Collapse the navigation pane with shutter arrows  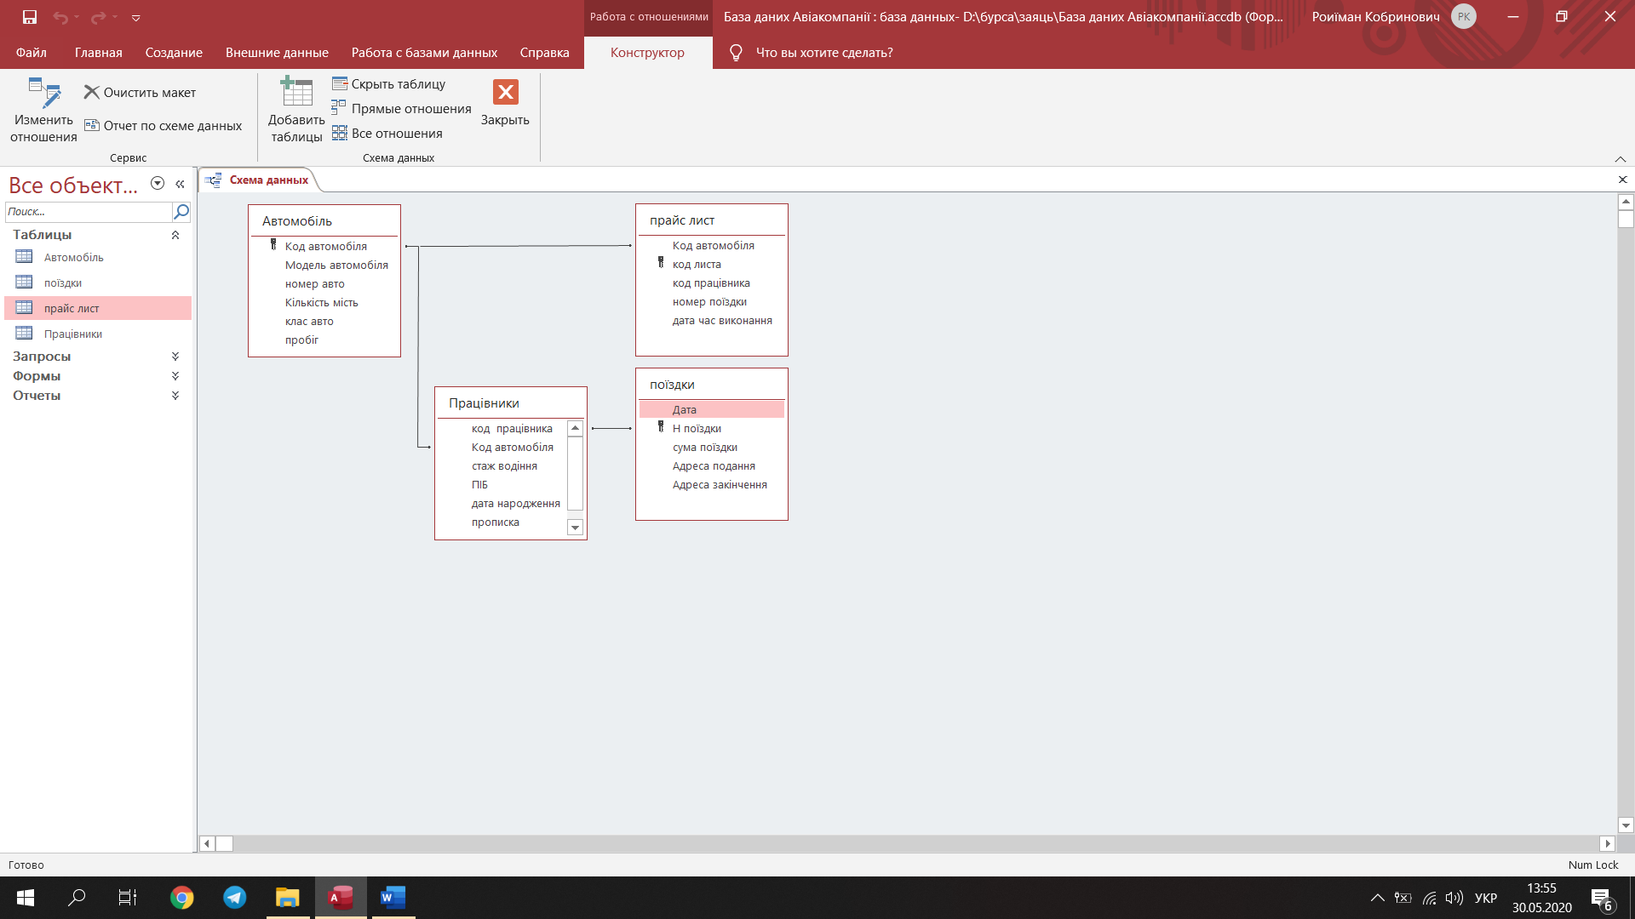pyautogui.click(x=180, y=184)
